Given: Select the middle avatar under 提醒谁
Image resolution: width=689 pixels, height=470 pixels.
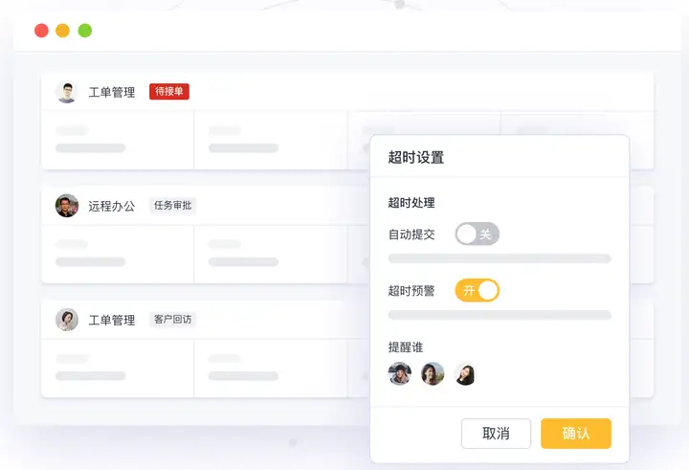Looking at the screenshot, I should coord(433,373).
